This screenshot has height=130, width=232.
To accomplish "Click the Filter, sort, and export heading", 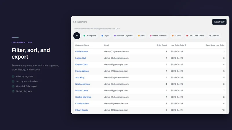I will [31, 53].
